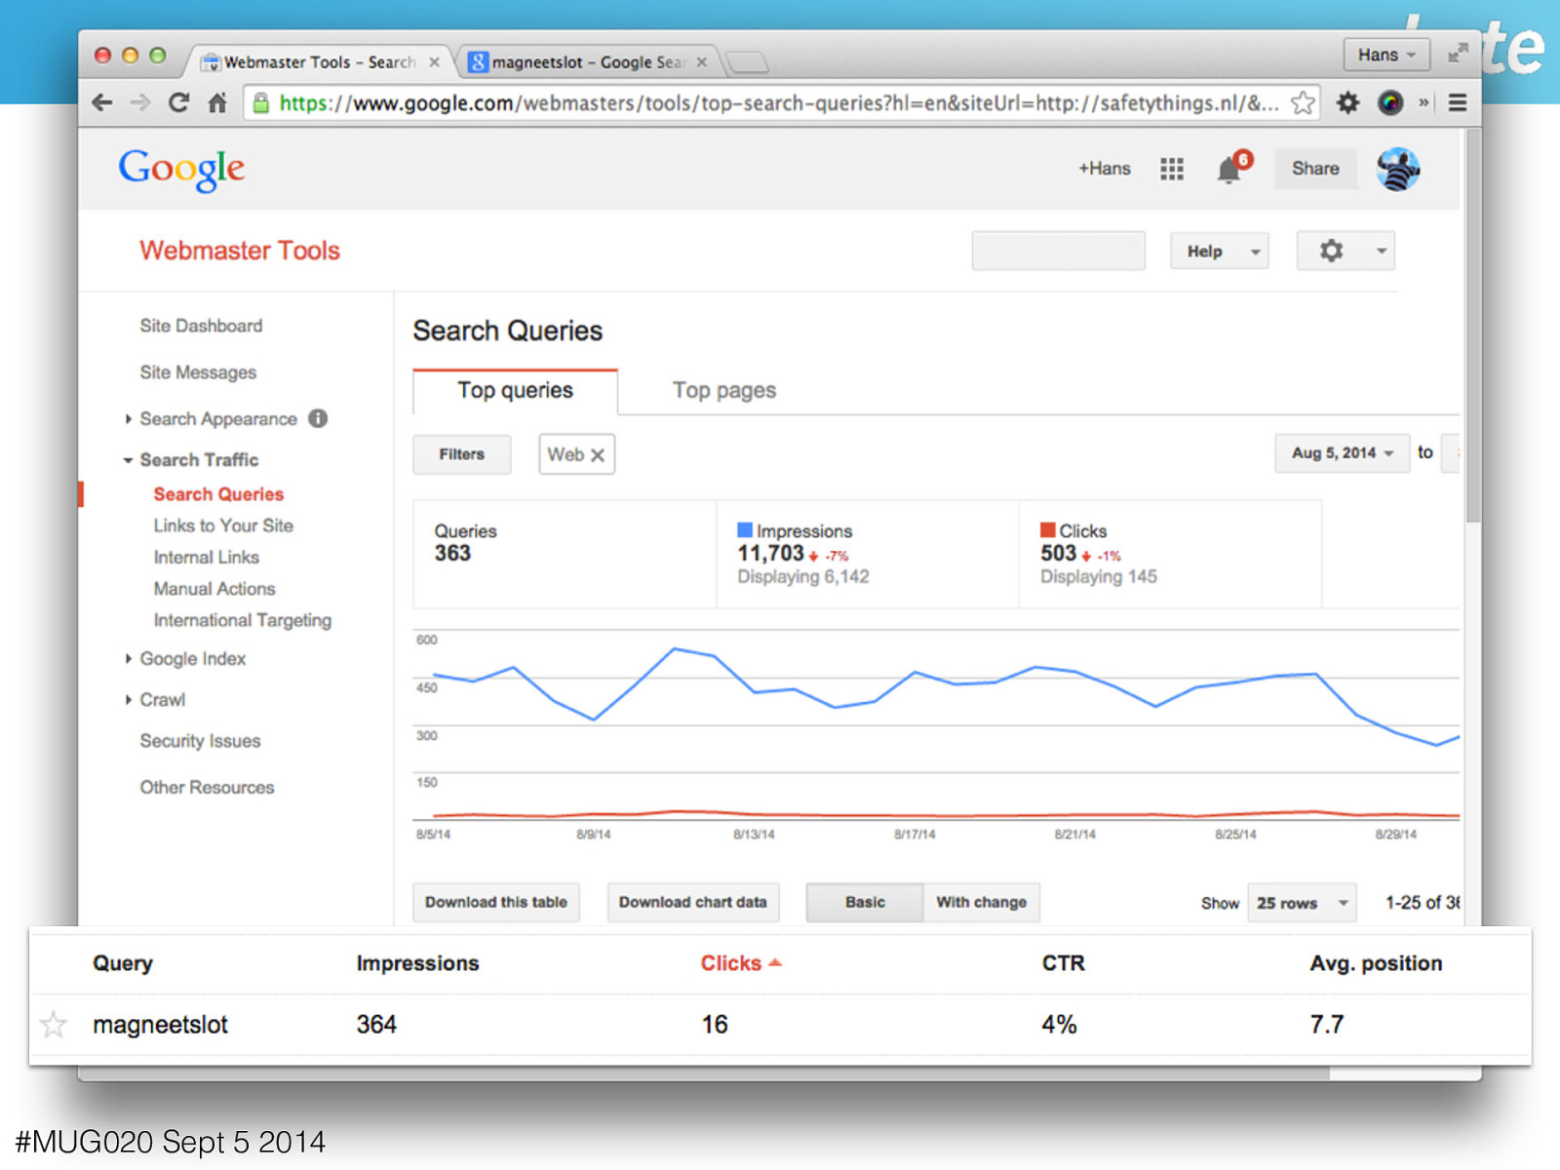The image size is (1560, 1170).
Task: Open a new browser tab
Action: tap(748, 62)
